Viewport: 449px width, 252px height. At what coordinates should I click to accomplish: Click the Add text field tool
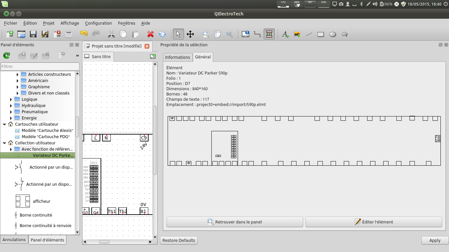tap(285, 34)
